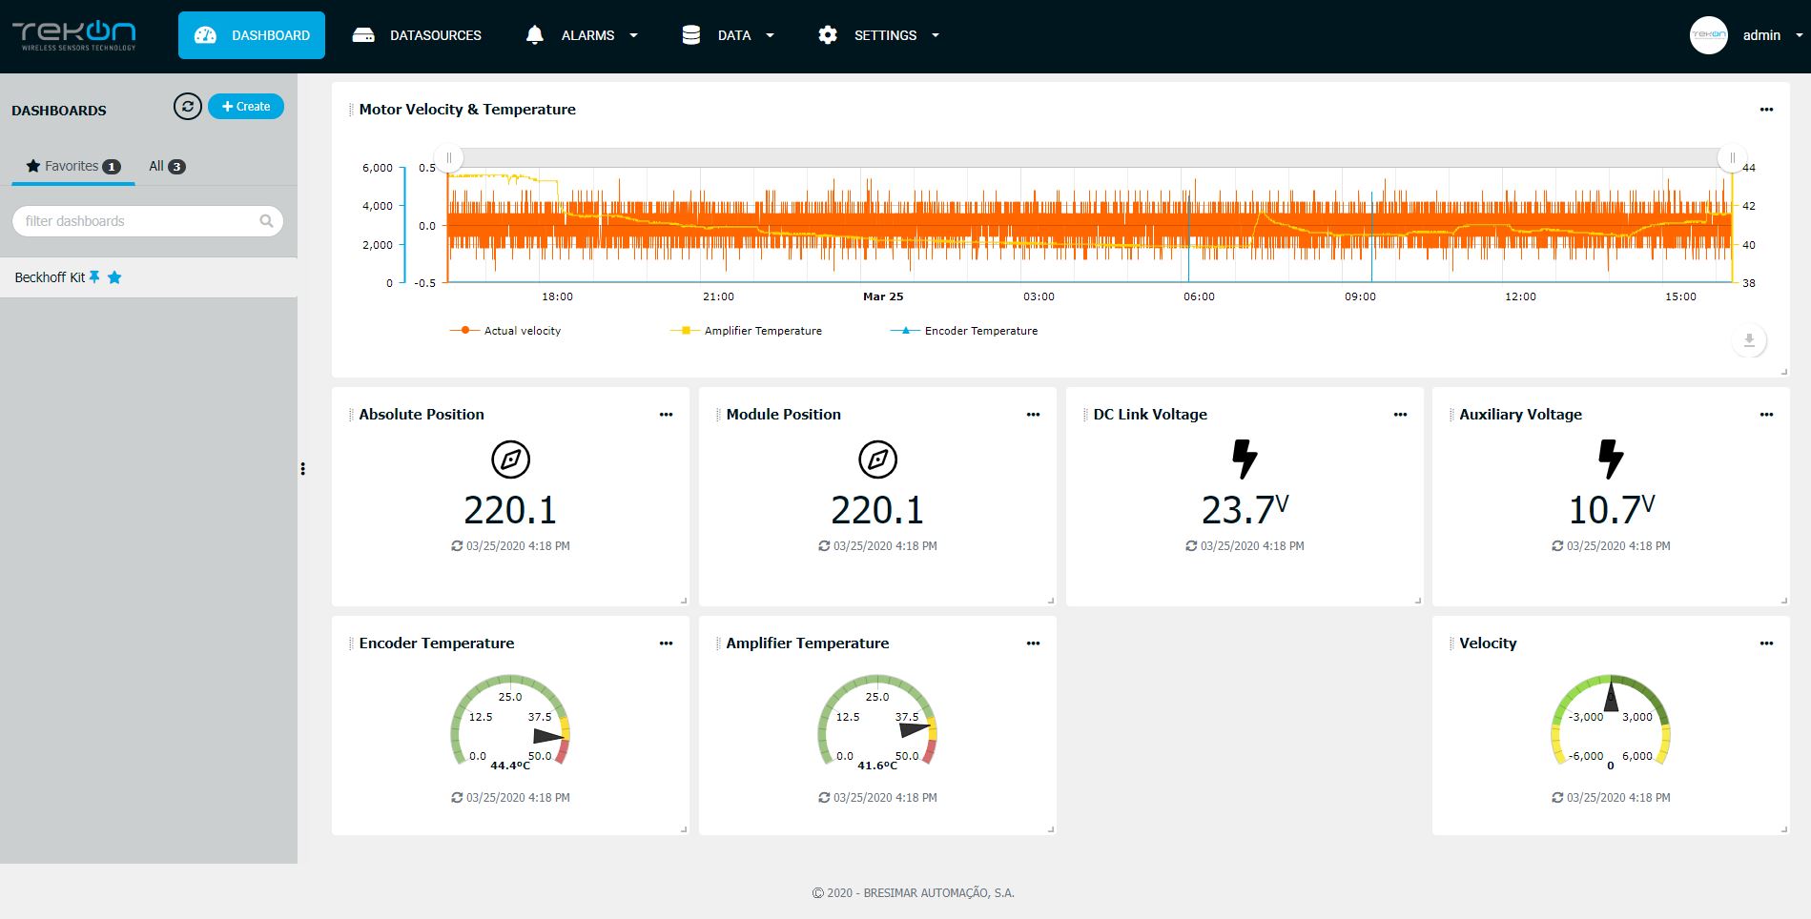The image size is (1811, 919).
Task: Click the Mar 25 axis label
Action: tap(883, 296)
